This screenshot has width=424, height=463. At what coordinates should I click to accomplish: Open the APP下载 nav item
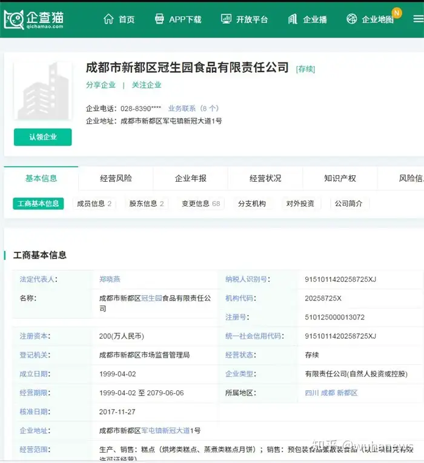tap(185, 19)
